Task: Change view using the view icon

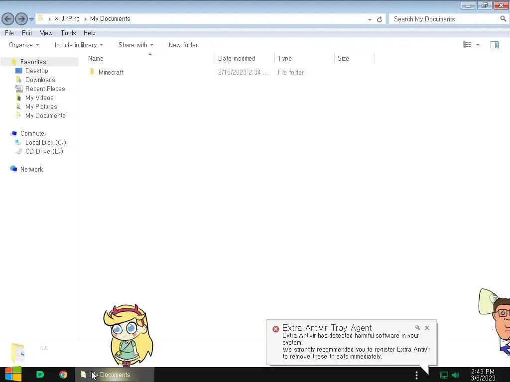Action: tap(467, 44)
